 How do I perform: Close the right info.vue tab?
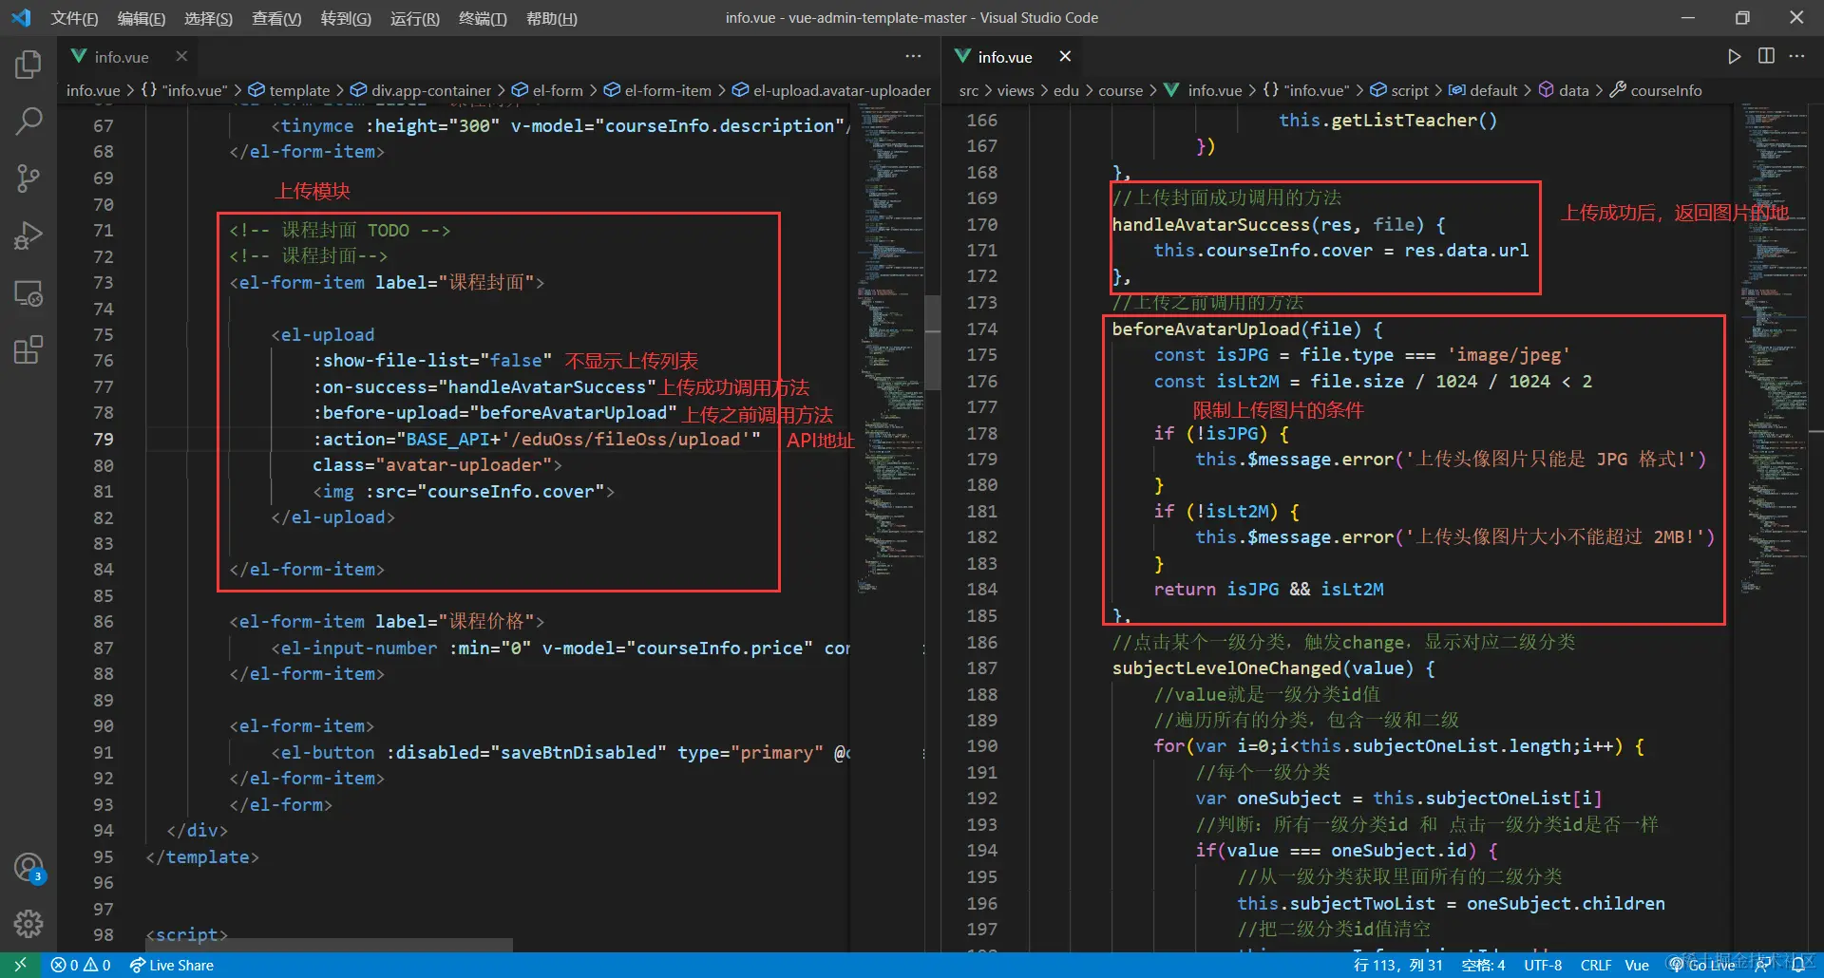pos(1065,57)
